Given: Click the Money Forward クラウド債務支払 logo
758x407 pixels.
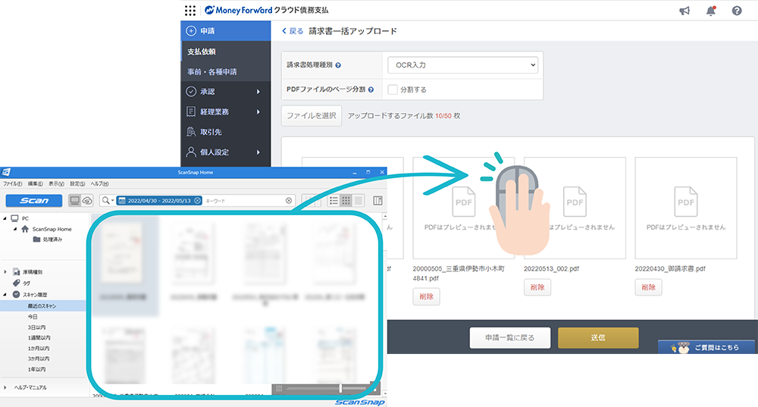Looking at the screenshot, I should (x=266, y=10).
